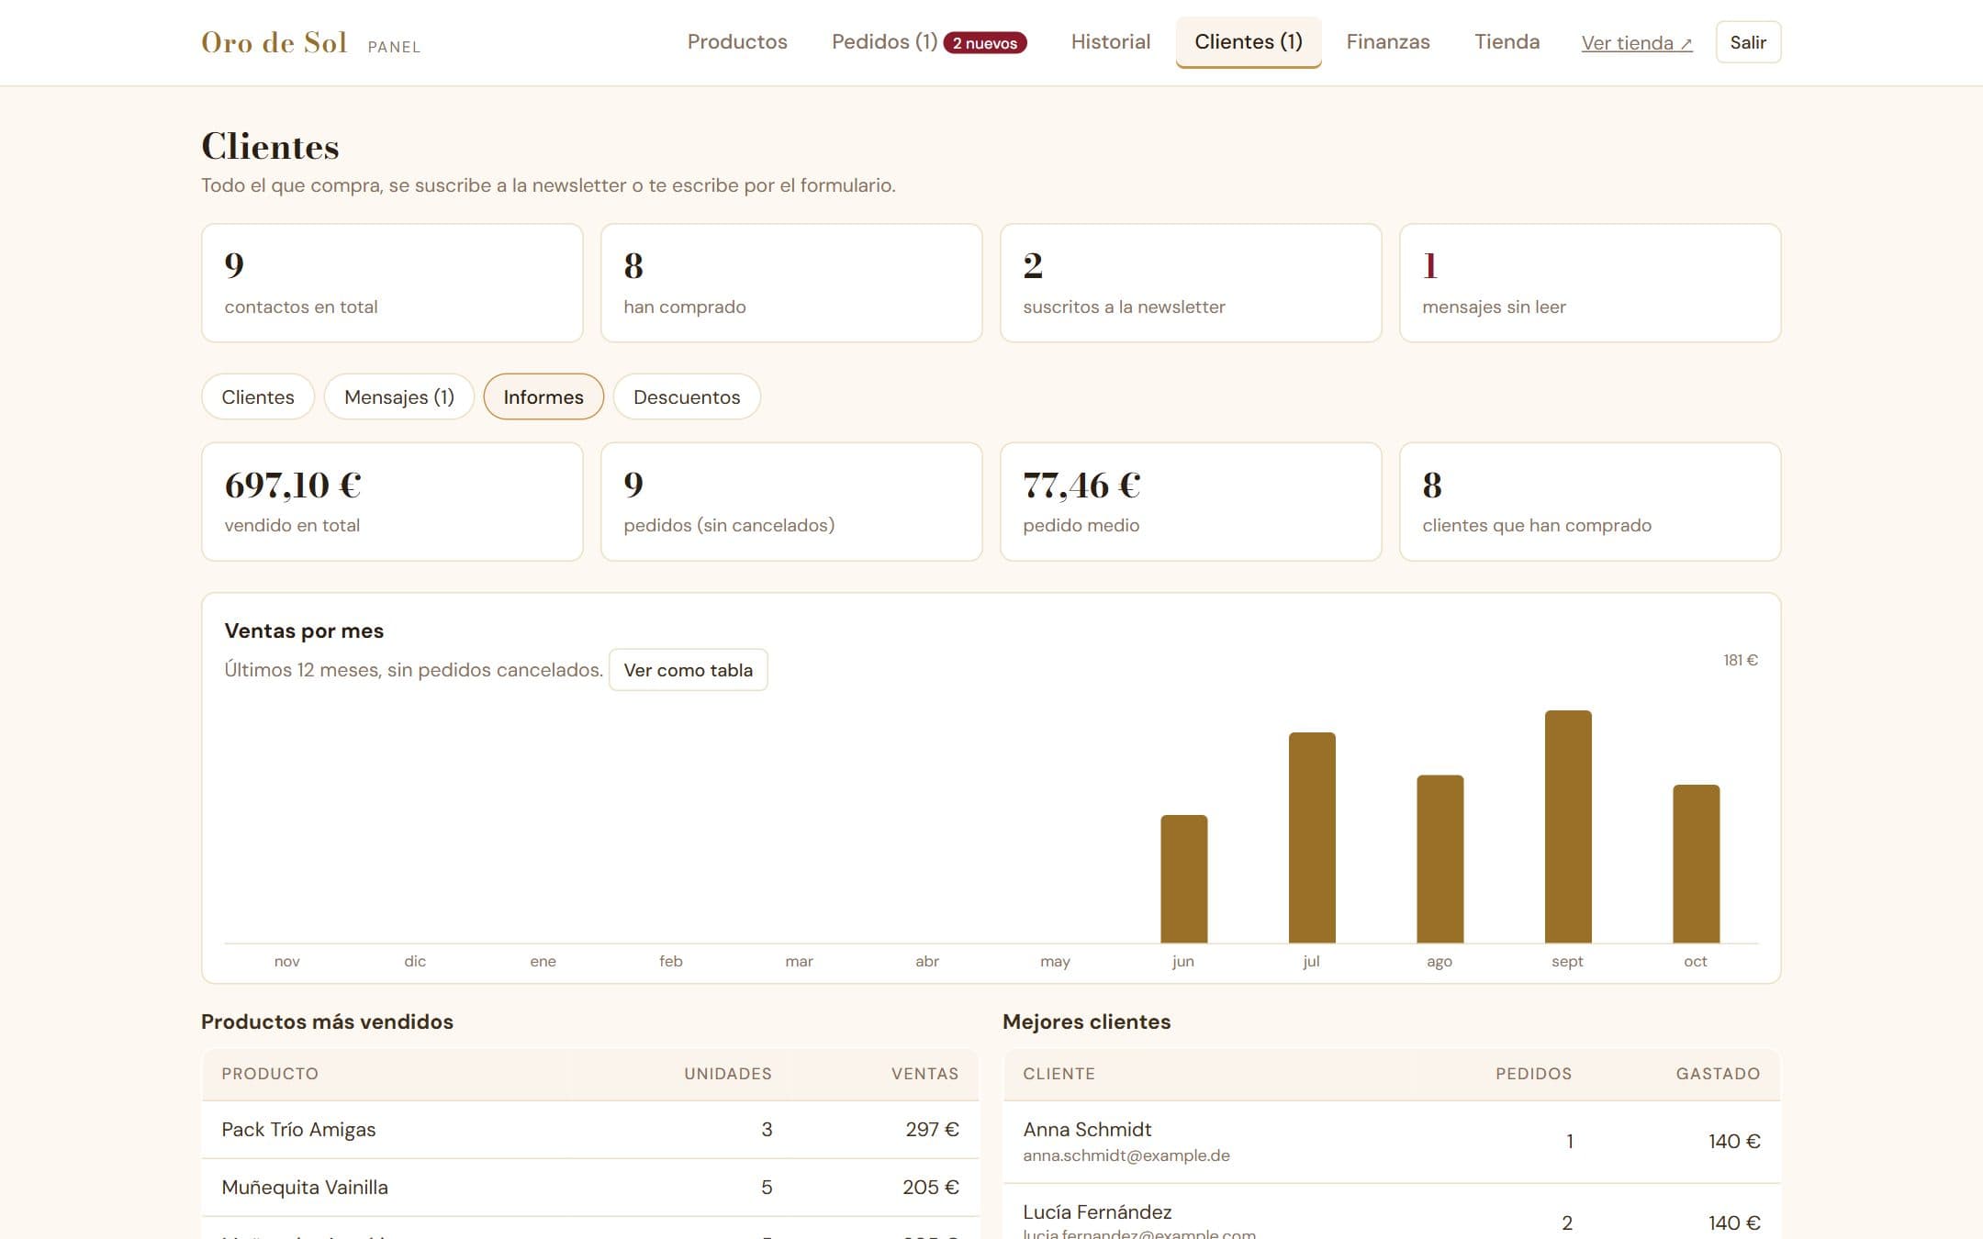Select the Clientes (1) nav tab

click(1249, 42)
